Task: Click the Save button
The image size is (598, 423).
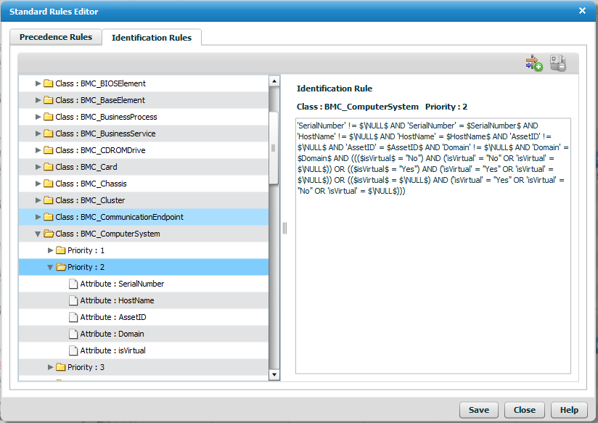Action: [479, 410]
